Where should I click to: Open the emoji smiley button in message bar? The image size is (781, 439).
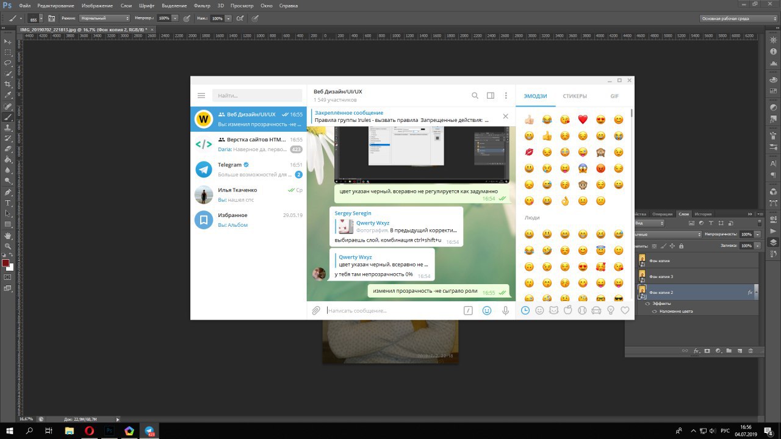point(487,310)
